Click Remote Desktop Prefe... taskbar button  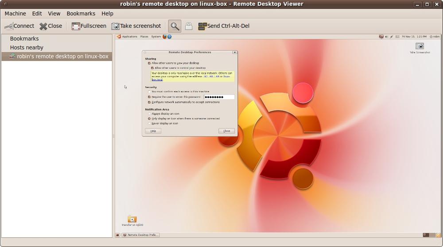[x=141, y=235]
